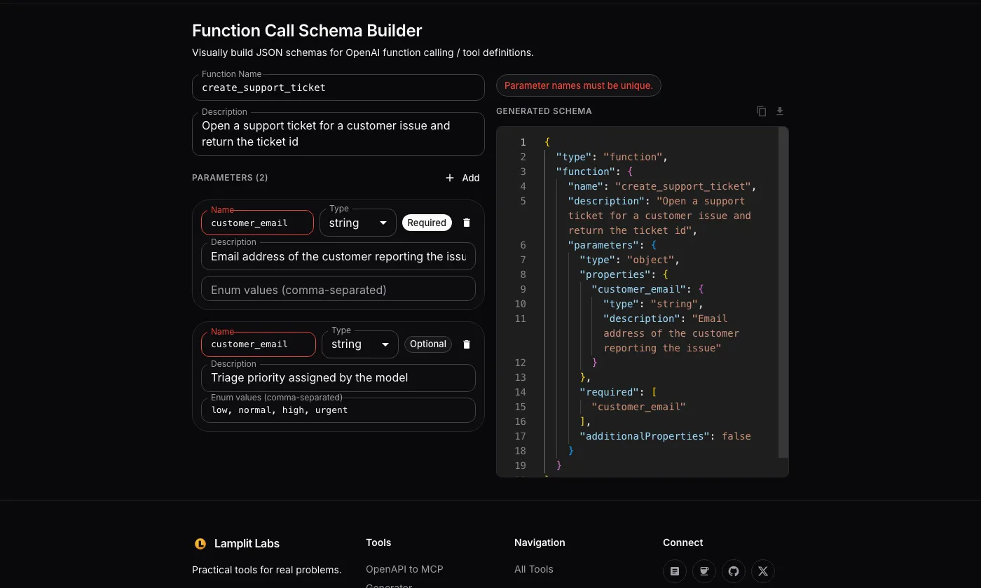Click the Tools footer heading
The image size is (981, 588).
(x=378, y=542)
